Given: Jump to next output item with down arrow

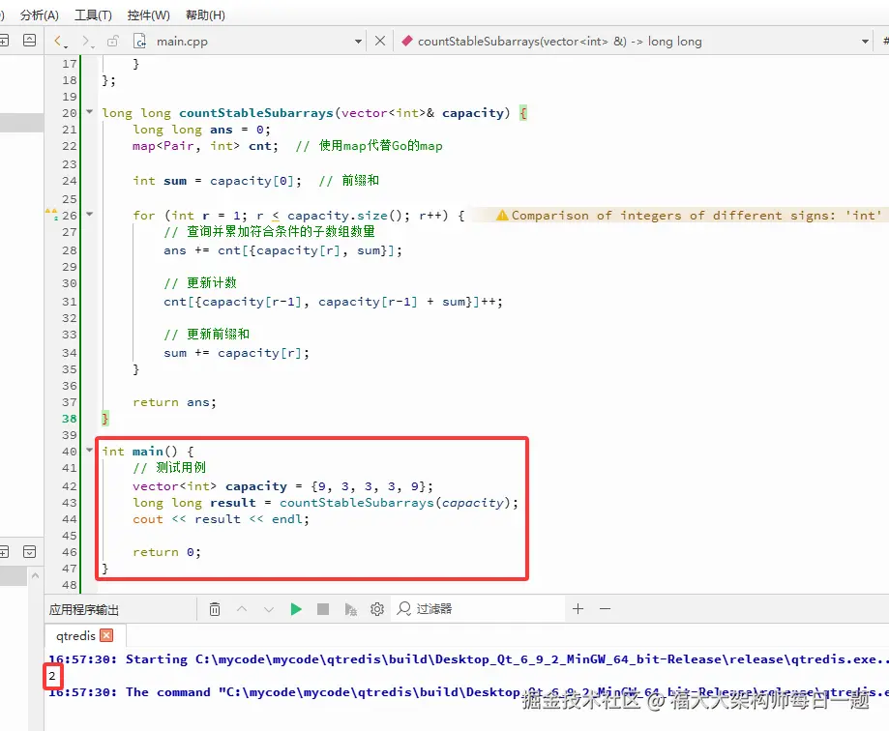Looking at the screenshot, I should point(269,609).
